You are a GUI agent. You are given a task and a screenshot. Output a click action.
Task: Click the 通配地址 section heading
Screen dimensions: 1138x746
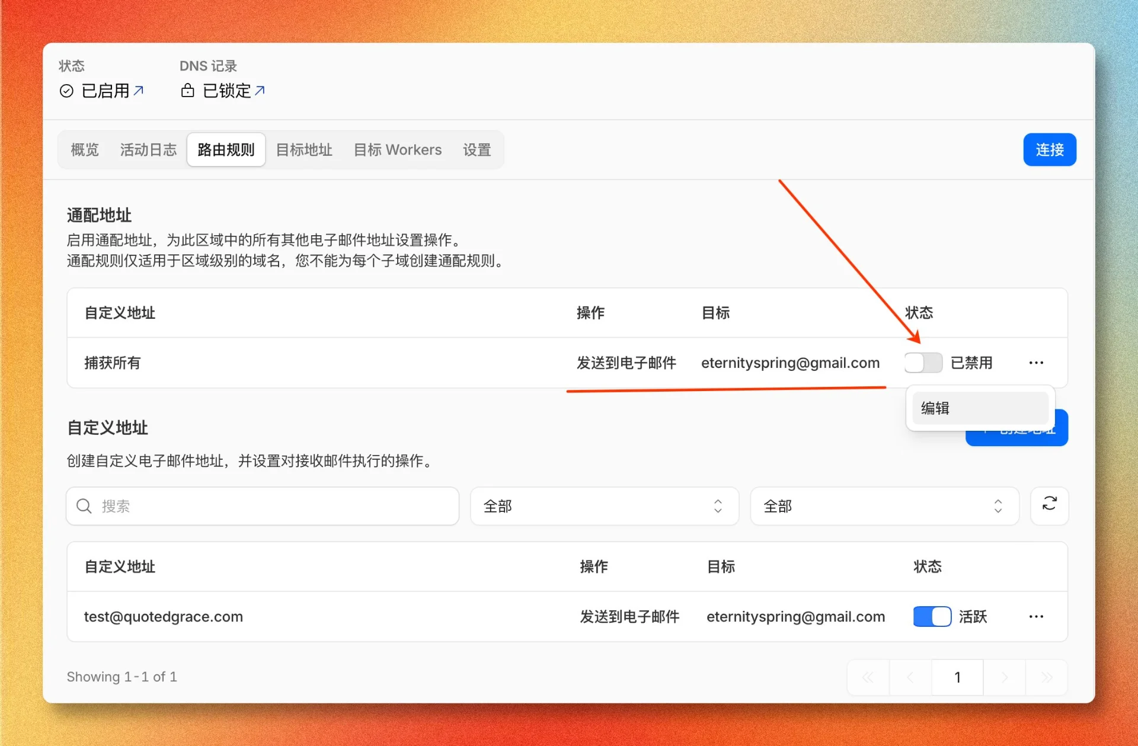click(99, 215)
